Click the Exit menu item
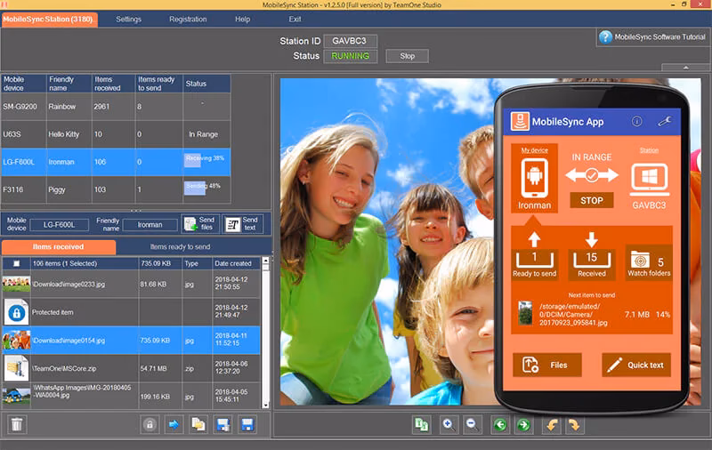The image size is (712, 450). (x=295, y=19)
